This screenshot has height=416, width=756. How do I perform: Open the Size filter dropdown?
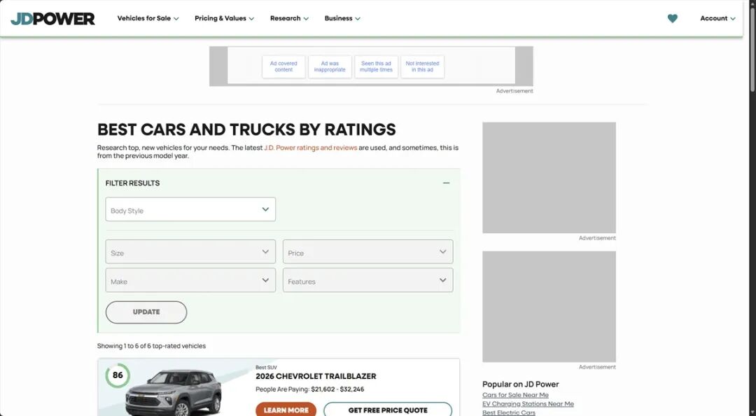[x=190, y=252]
